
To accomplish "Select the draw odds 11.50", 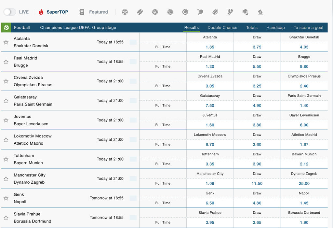I will 257,184.
